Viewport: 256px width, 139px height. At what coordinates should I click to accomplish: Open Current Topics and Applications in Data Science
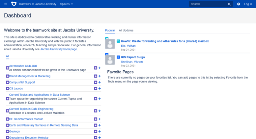pos(39,95)
